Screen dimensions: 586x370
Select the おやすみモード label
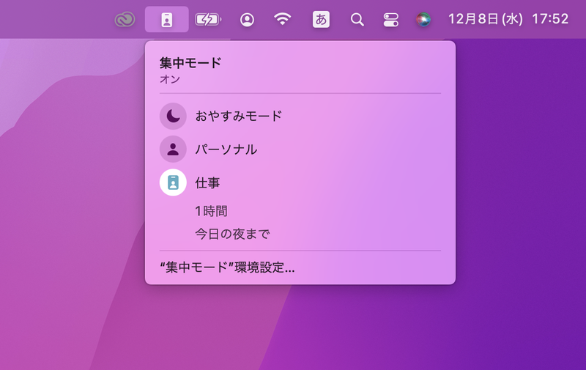[x=239, y=116]
